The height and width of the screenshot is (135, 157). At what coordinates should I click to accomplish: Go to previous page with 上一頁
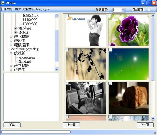coord(72,125)
